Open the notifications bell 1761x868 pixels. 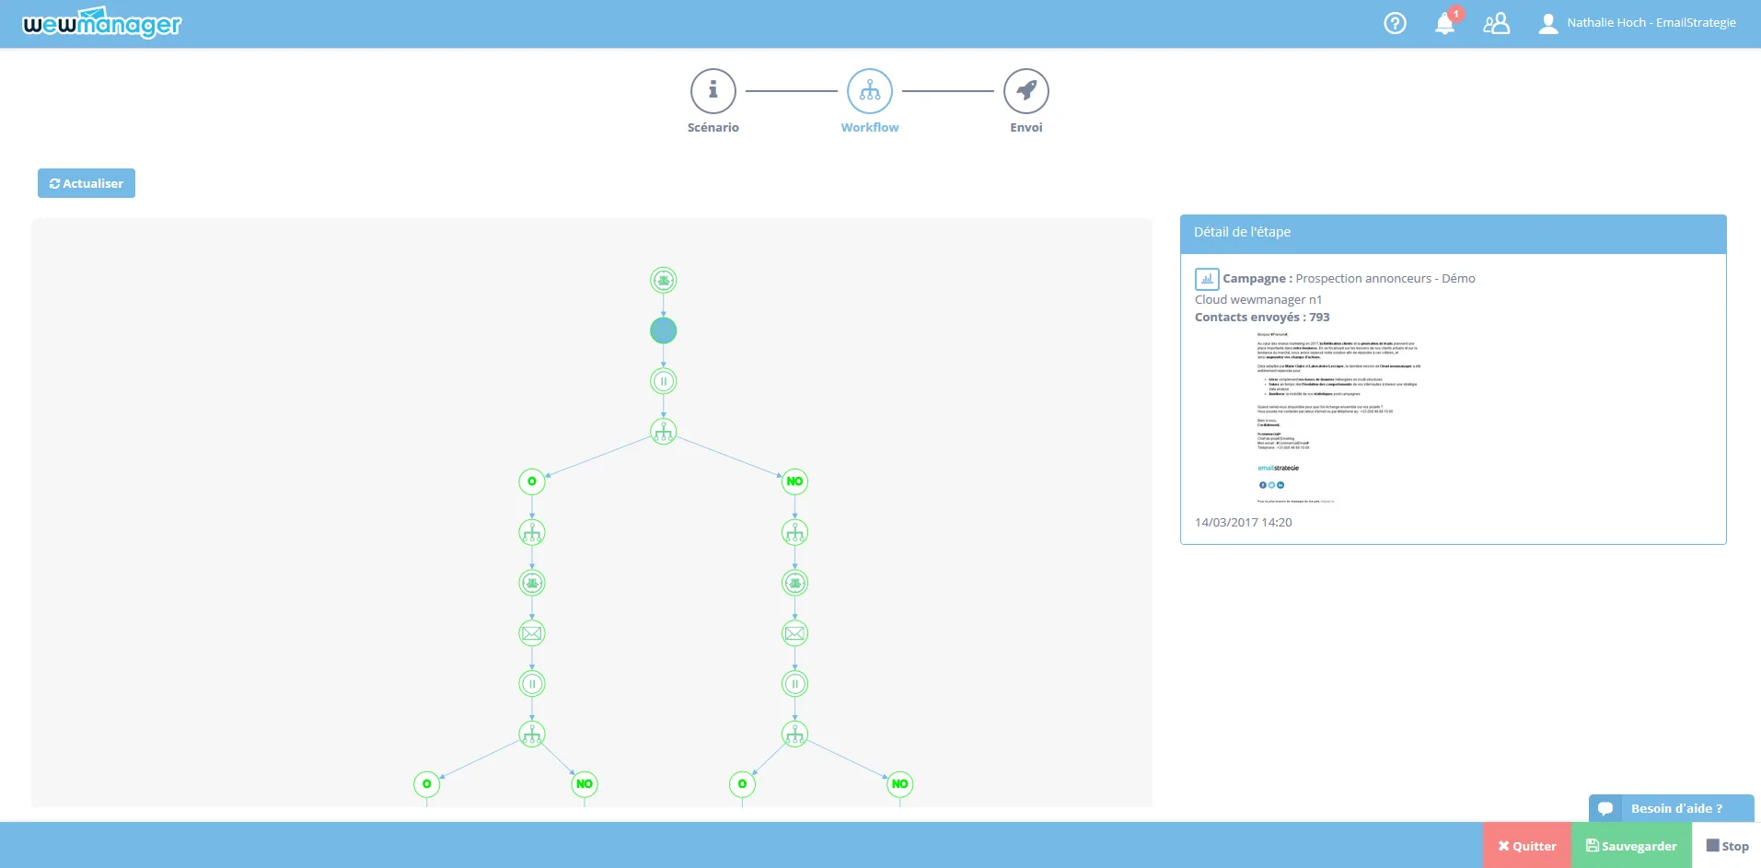coord(1445,23)
